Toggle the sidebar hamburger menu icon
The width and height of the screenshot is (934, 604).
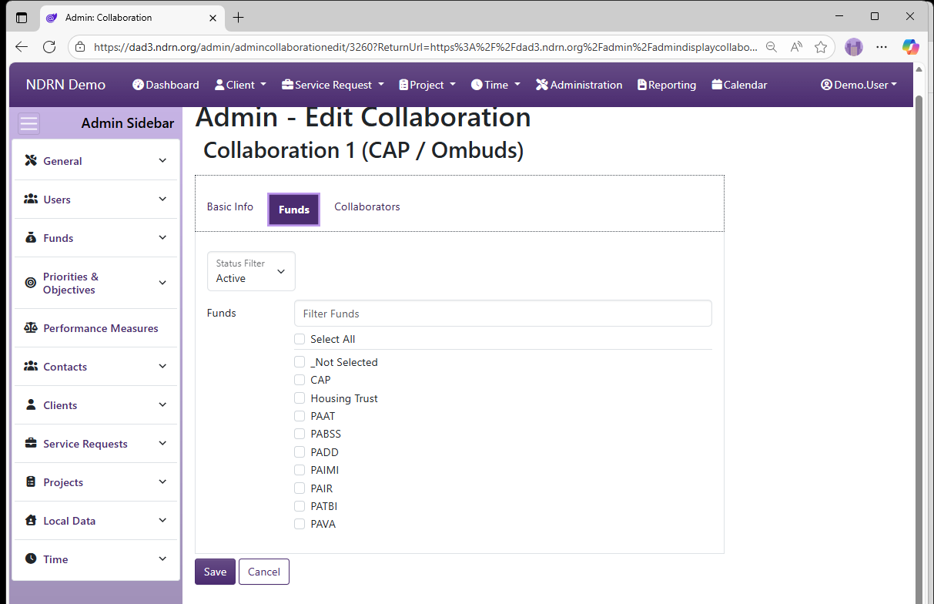(29, 124)
